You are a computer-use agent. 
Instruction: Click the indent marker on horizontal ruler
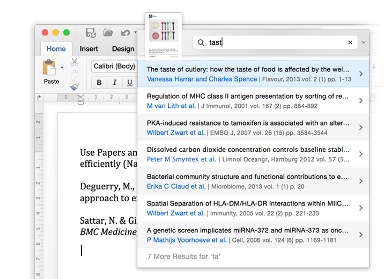point(80,99)
